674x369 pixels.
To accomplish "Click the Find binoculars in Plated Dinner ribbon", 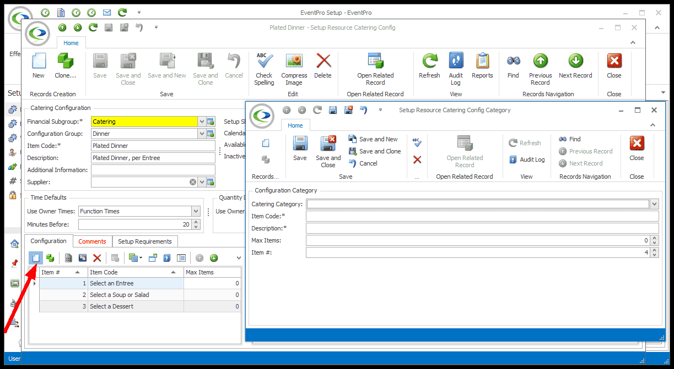I will (513, 66).
